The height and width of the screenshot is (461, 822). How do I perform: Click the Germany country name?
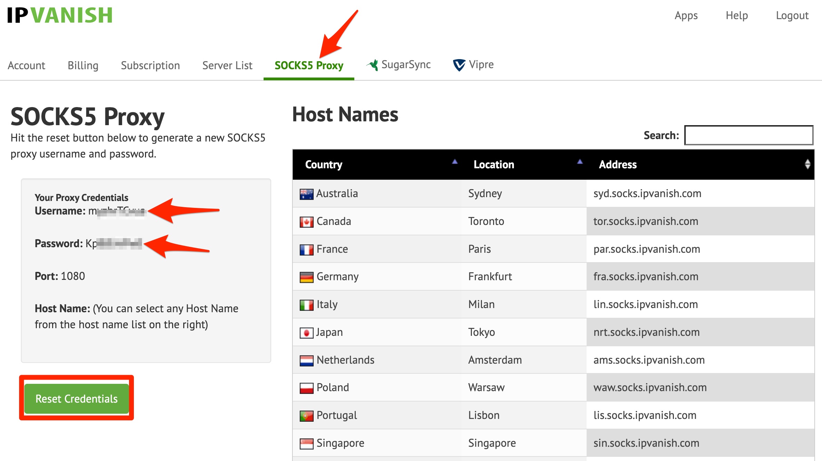point(337,277)
